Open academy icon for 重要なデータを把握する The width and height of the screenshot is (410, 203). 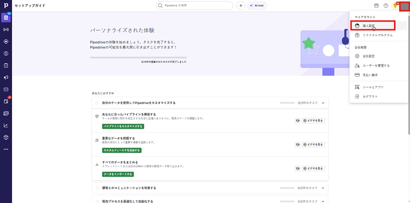(x=298, y=144)
